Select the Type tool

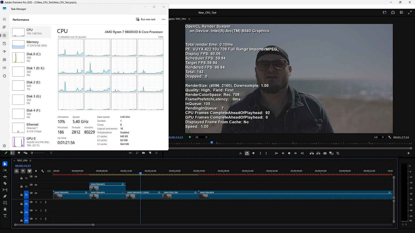[5, 216]
